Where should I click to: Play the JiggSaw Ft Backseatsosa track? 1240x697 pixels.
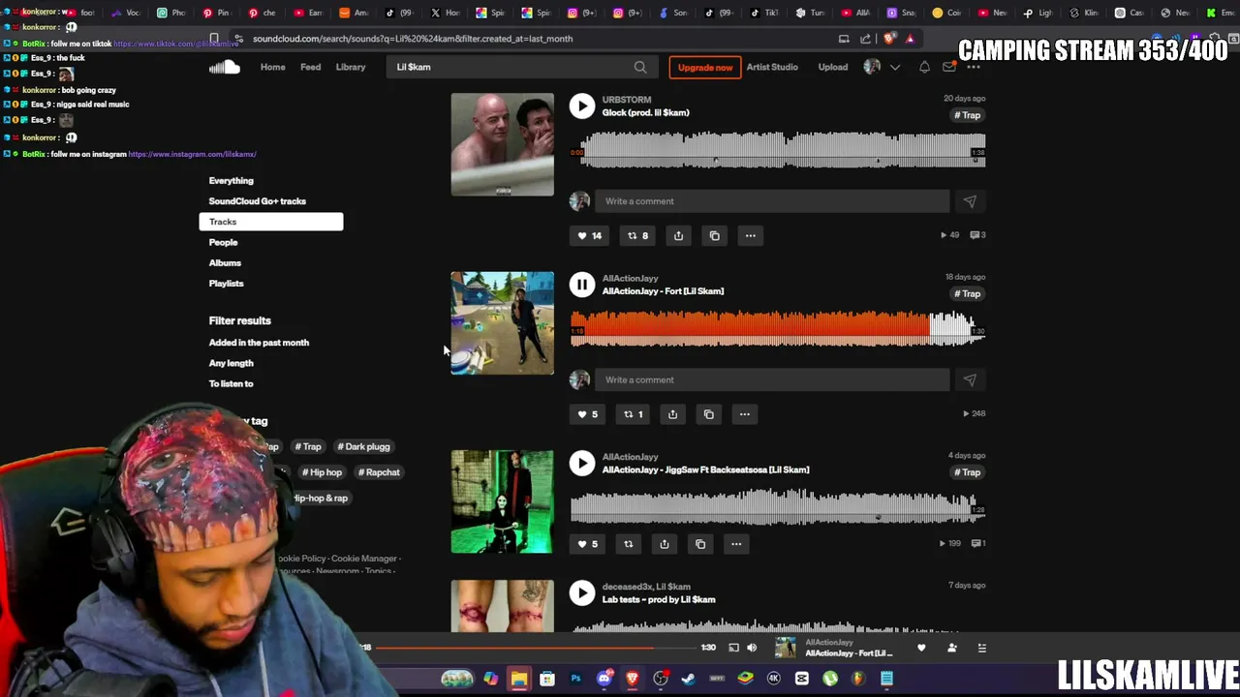(x=581, y=463)
